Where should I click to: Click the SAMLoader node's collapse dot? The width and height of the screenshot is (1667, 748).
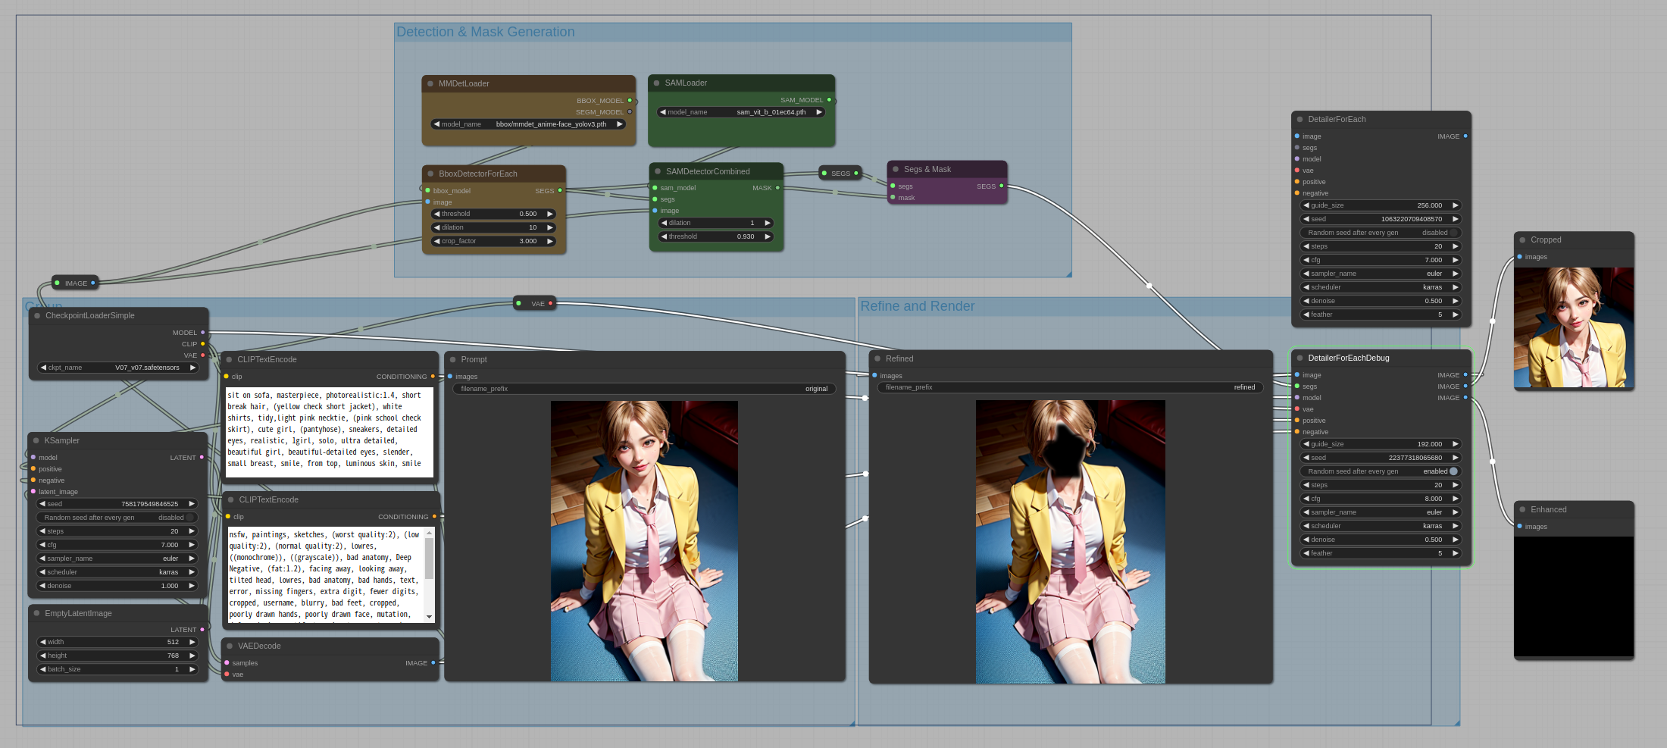[656, 83]
